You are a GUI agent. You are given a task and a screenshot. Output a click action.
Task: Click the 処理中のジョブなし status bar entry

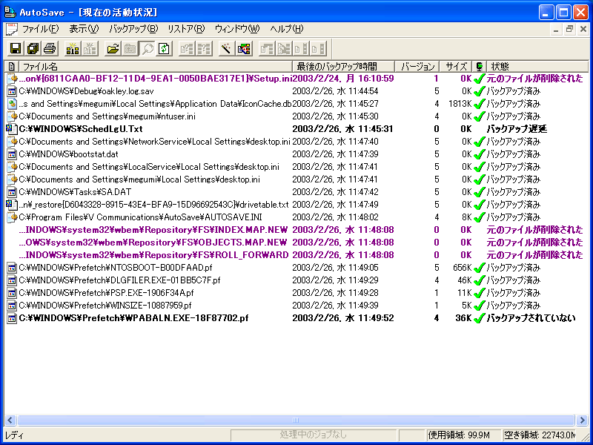coord(313,435)
